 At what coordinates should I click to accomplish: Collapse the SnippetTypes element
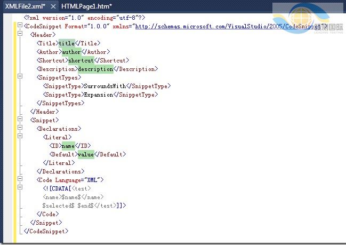pyautogui.click(x=20, y=76)
